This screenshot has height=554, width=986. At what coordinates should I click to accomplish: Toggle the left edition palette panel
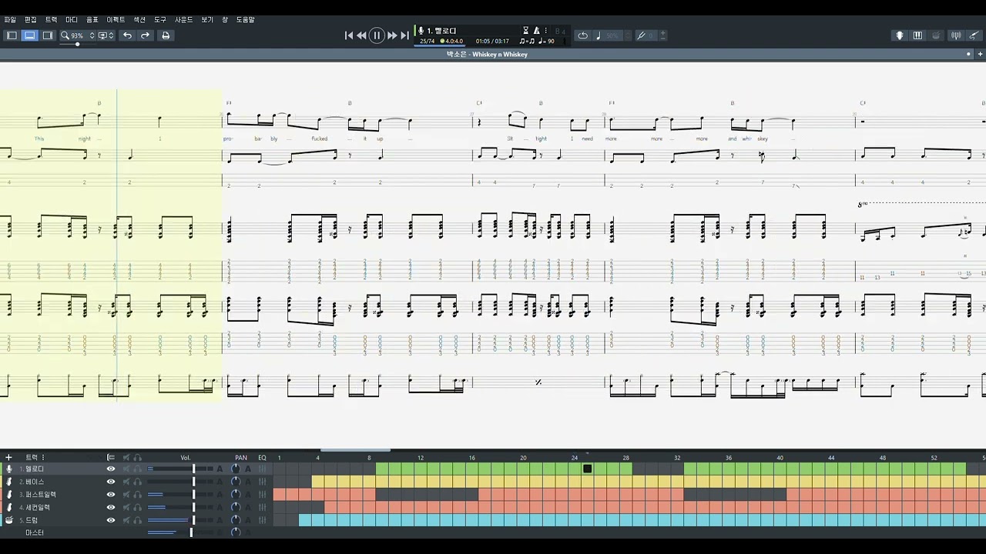[12, 35]
